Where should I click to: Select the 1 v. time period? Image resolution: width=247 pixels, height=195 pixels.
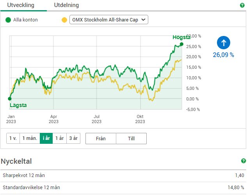click(x=13, y=138)
